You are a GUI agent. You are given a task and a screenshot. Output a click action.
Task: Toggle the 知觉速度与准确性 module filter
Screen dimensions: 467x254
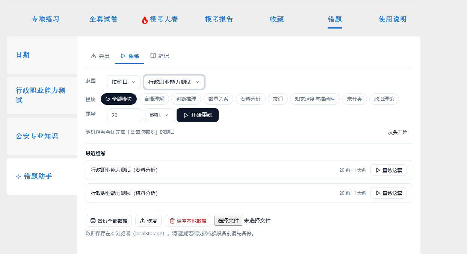tap(315, 99)
